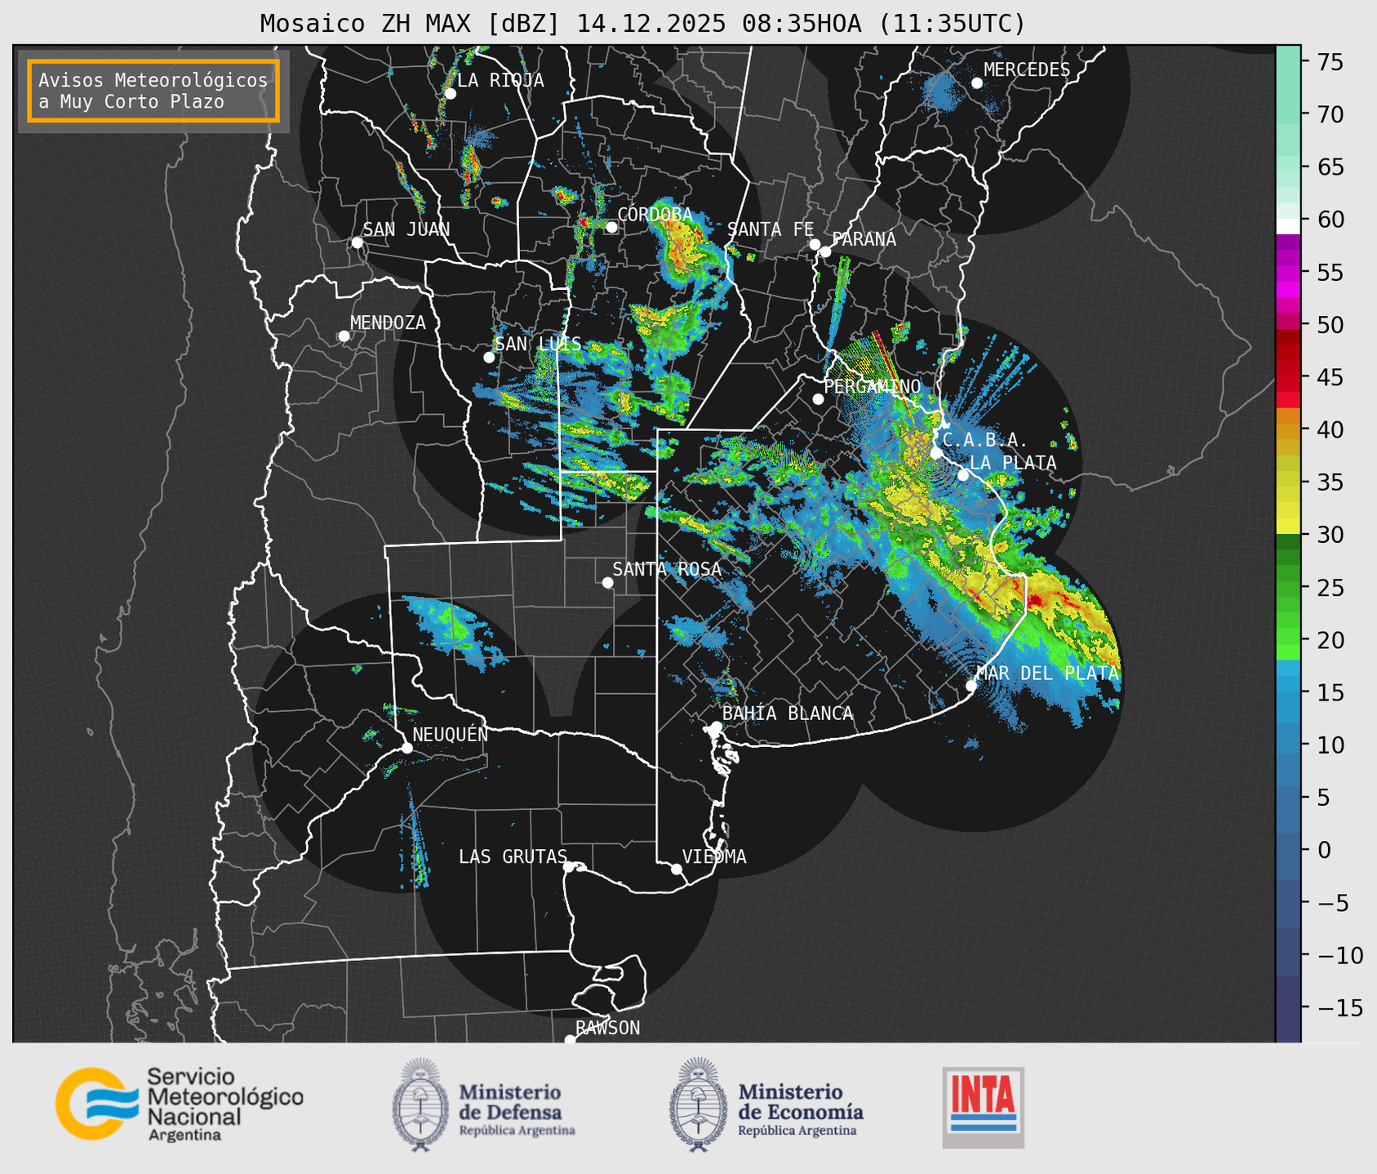Click the MERCEDES city marker
Viewport: 1377px width, 1174px height.
(x=977, y=83)
